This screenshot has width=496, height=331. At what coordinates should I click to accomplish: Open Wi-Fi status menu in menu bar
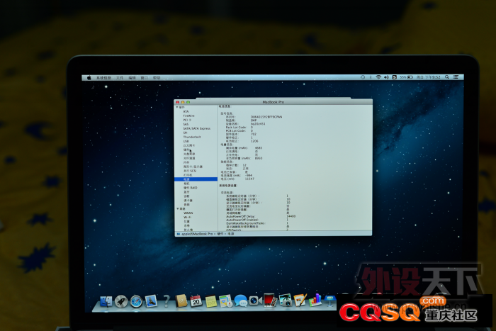pyautogui.click(x=378, y=77)
